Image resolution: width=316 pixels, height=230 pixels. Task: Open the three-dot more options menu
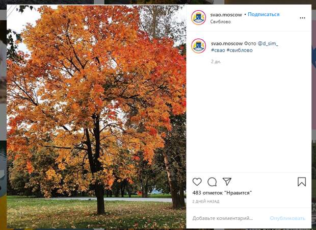pos(302,18)
